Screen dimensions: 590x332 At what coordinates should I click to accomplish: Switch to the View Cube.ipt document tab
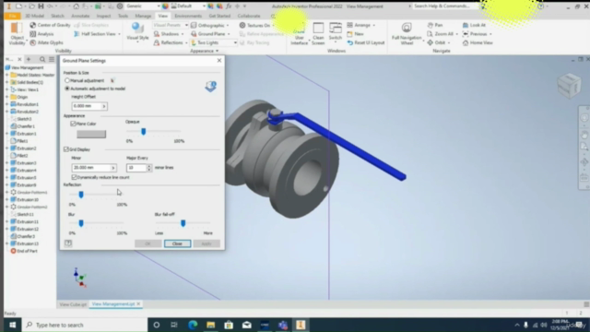pos(73,304)
